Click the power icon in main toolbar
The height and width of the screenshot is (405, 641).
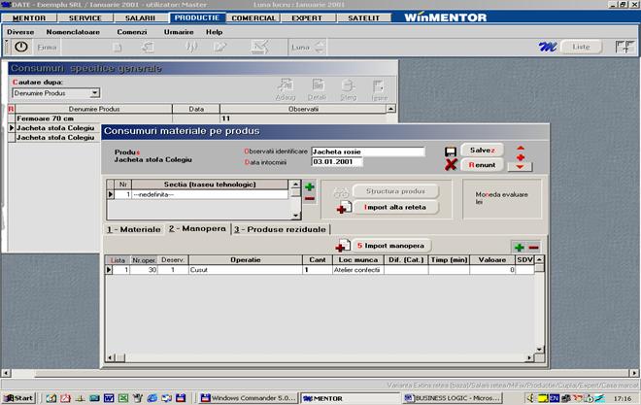pyautogui.click(x=20, y=47)
